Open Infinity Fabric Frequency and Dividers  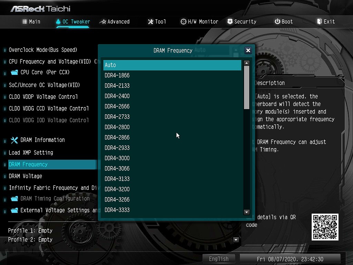click(x=53, y=188)
